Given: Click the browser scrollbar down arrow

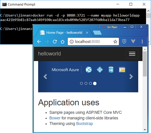Looking at the screenshot, I should [145, 130].
